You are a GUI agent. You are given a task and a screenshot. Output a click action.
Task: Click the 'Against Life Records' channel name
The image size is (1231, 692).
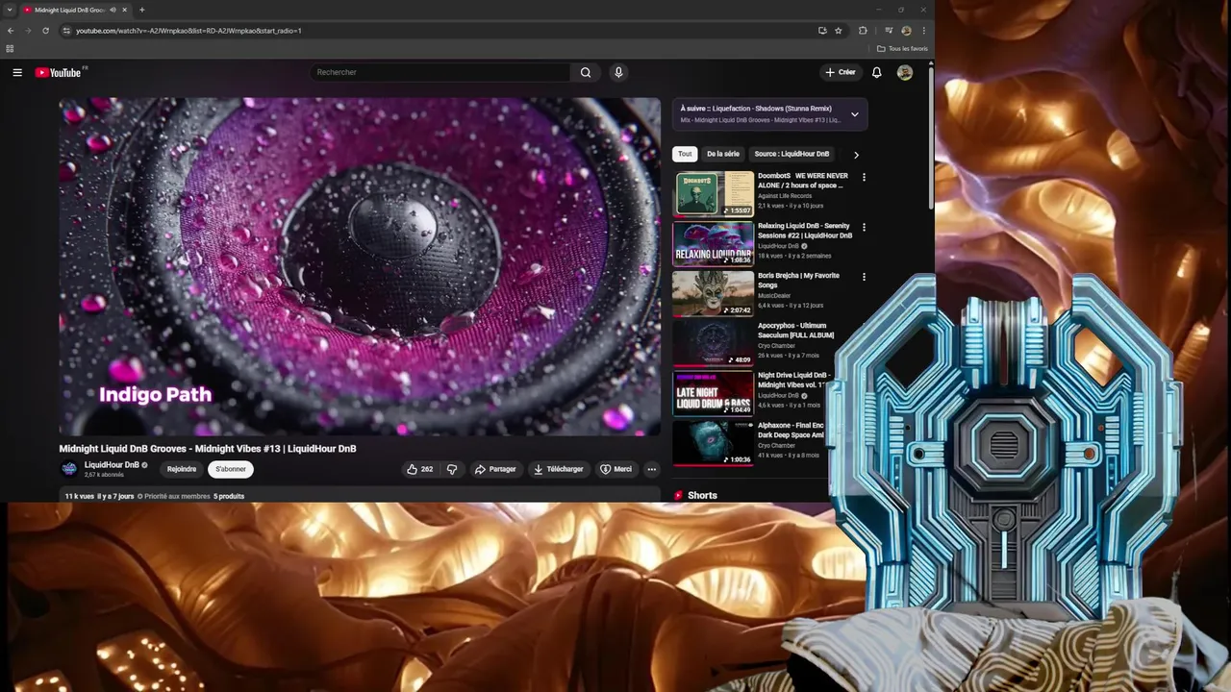click(785, 196)
